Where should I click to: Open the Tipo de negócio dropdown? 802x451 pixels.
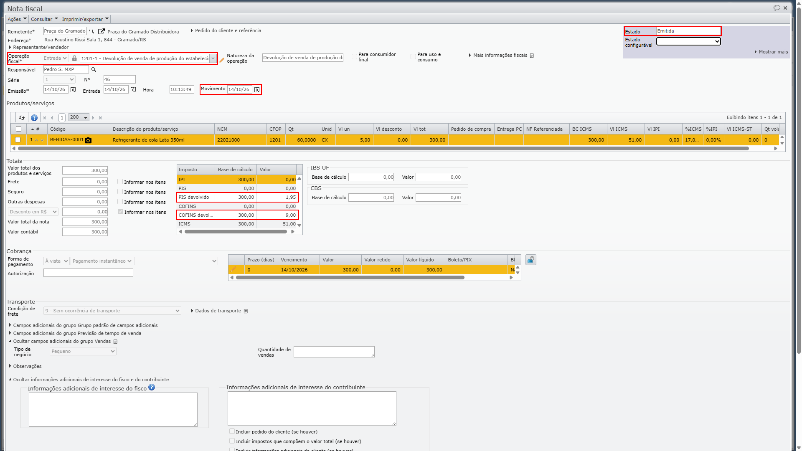pos(83,352)
